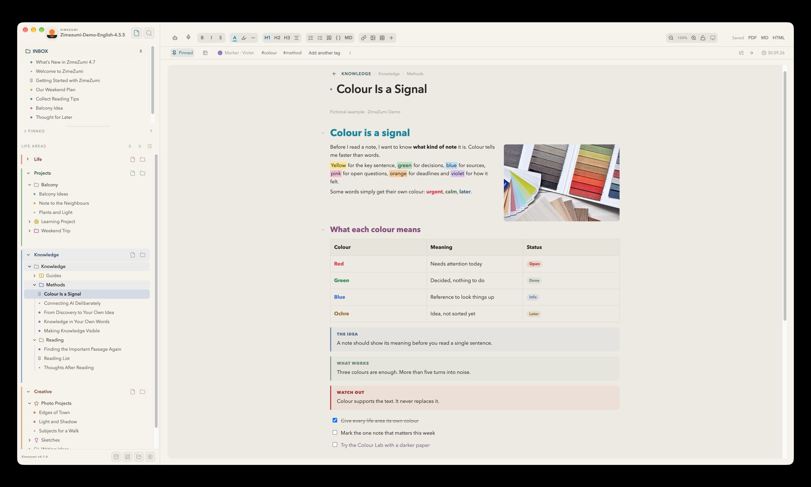This screenshot has height=487, width=811.
Task: Create a new note from sidebar header
Action: [x=137, y=33]
